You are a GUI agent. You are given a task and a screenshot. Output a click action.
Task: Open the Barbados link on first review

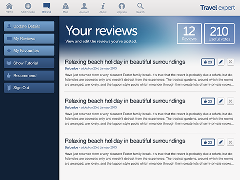coord(71,68)
